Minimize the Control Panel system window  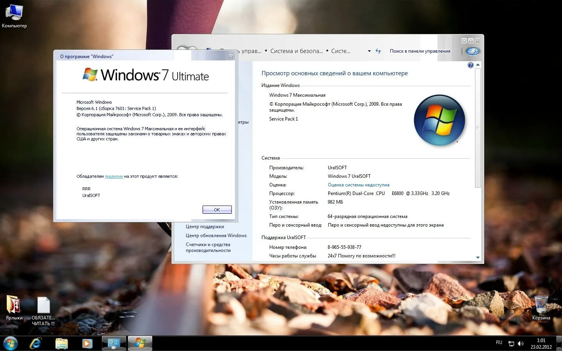(x=464, y=41)
